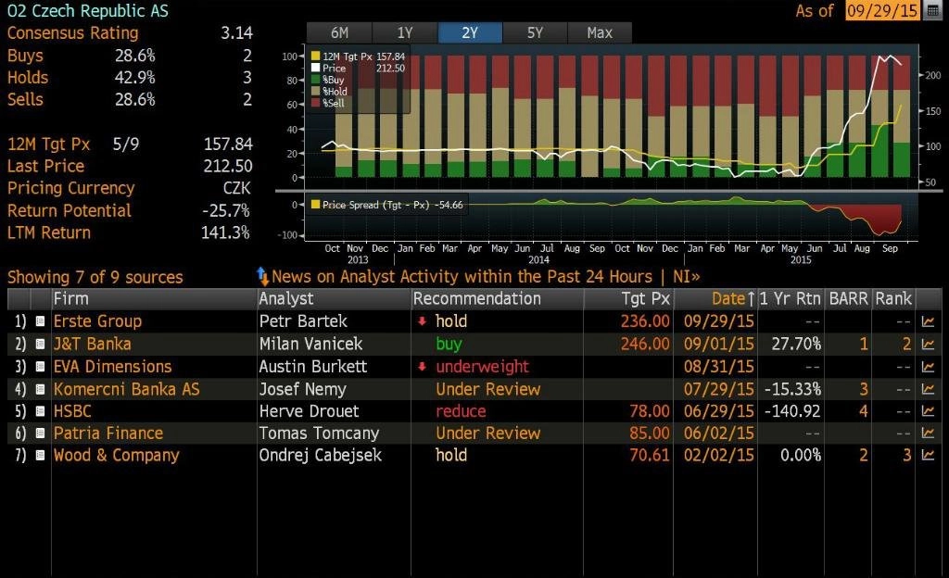Click the green %Buy legend swatch
The width and height of the screenshot is (949, 578).
315,80
